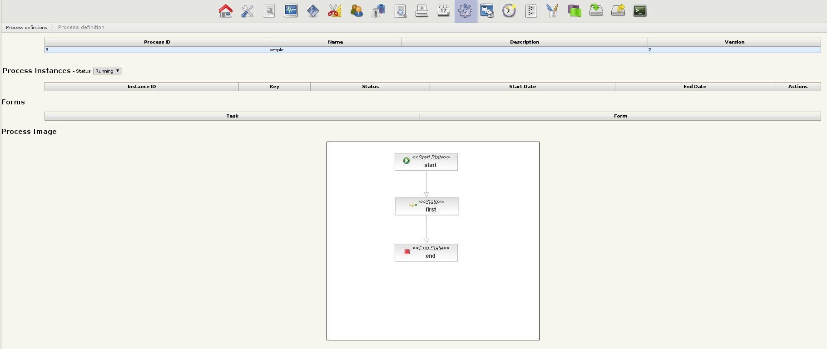This screenshot has height=349, width=827.
Task: Click the Description column header
Action: (525, 42)
